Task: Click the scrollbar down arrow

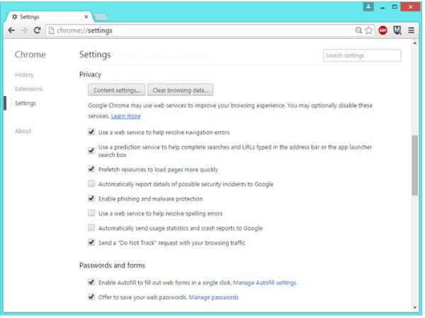Action: click(x=414, y=307)
